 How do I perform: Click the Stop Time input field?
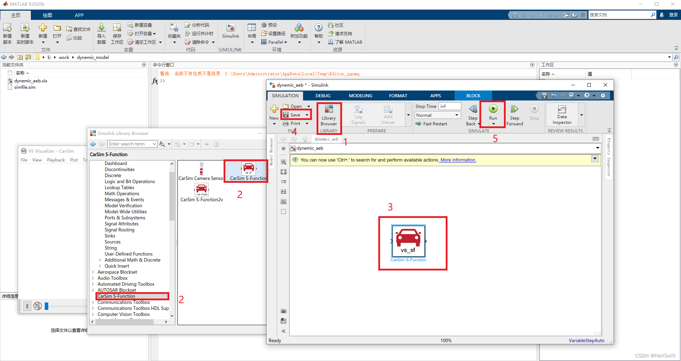pos(450,106)
